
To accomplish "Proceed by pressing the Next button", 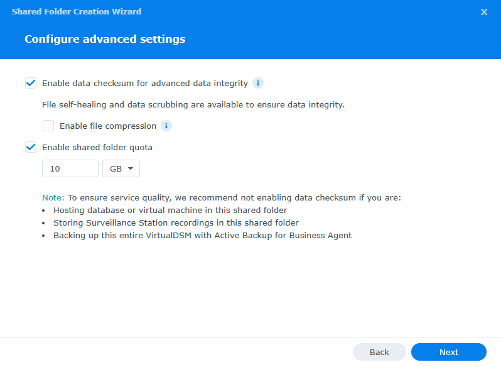I will pos(448,352).
